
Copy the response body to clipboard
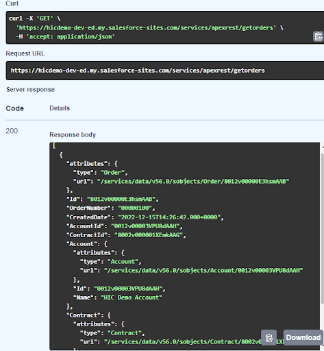pyautogui.click(x=269, y=337)
